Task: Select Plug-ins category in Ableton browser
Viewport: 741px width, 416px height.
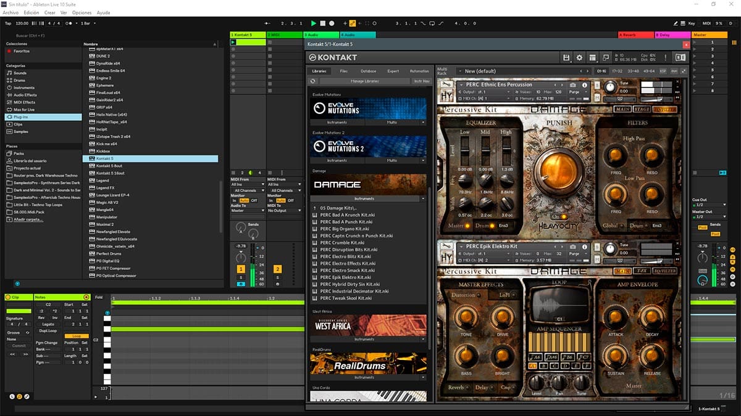Action: (43, 116)
